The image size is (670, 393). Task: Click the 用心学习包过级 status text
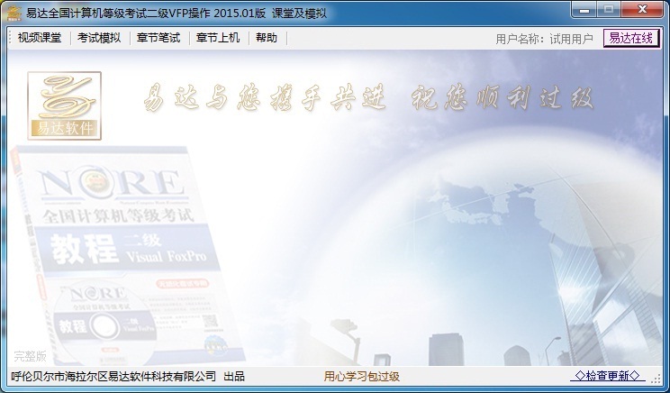point(361,376)
